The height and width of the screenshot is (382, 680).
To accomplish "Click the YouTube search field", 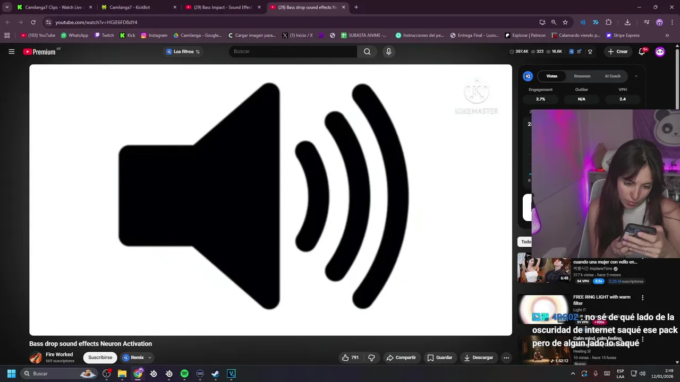I will pyautogui.click(x=293, y=51).
